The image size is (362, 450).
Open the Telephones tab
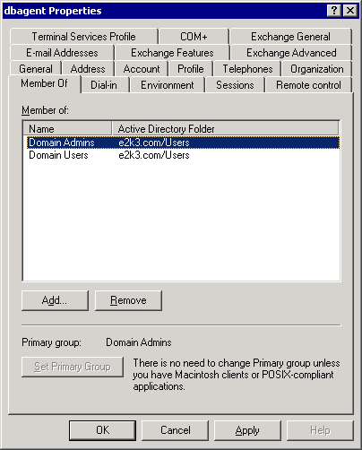tap(247, 69)
